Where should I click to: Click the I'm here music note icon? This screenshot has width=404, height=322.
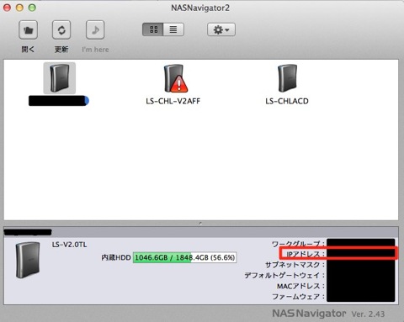95,29
